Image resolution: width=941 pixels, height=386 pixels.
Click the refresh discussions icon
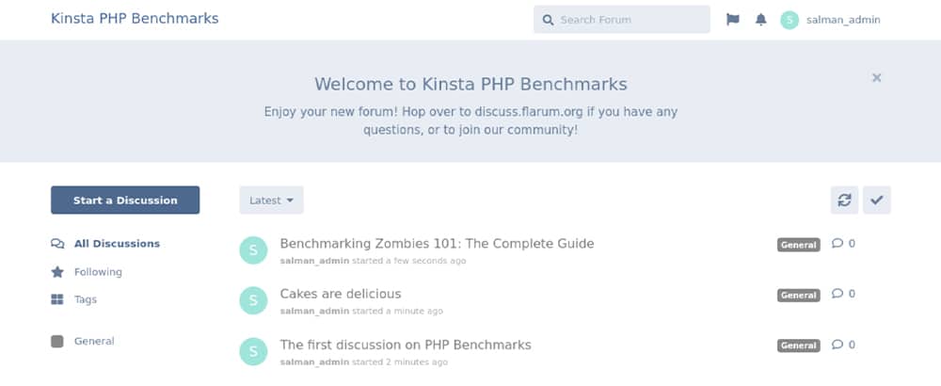(844, 200)
